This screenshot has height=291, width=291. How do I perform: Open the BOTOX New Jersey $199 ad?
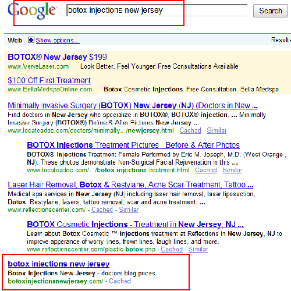[x=57, y=57]
